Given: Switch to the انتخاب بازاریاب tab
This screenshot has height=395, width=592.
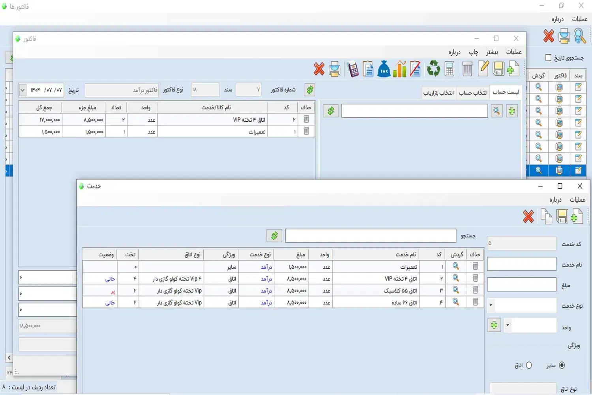Looking at the screenshot, I should pyautogui.click(x=438, y=93).
